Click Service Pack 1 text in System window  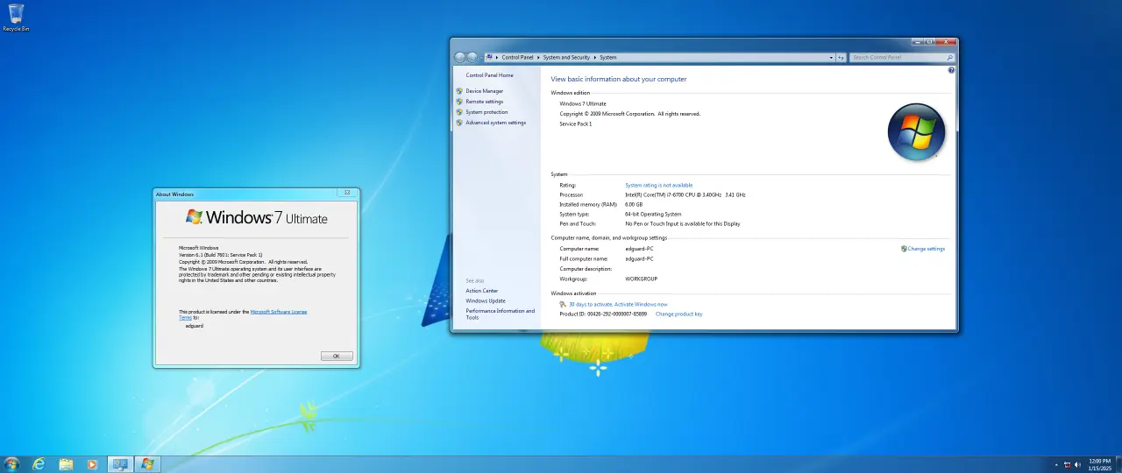tap(576, 124)
